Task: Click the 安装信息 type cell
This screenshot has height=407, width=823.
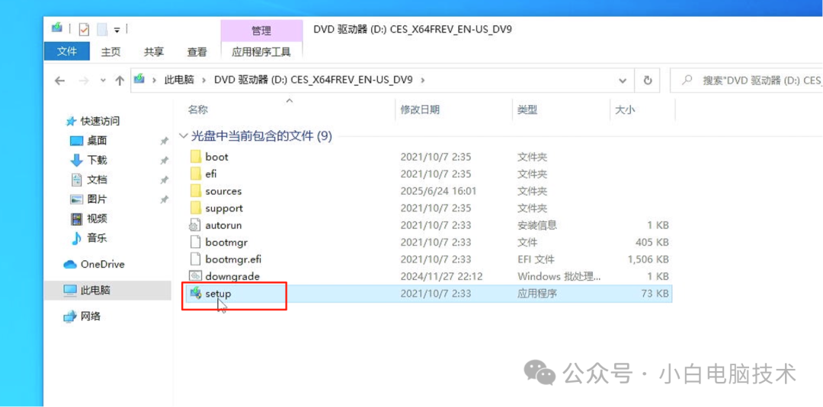Action: (x=537, y=225)
